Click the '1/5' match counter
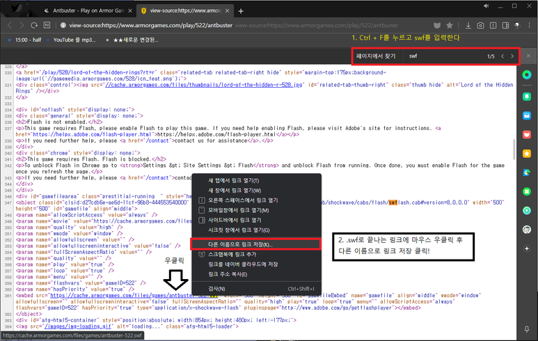 pos(491,56)
